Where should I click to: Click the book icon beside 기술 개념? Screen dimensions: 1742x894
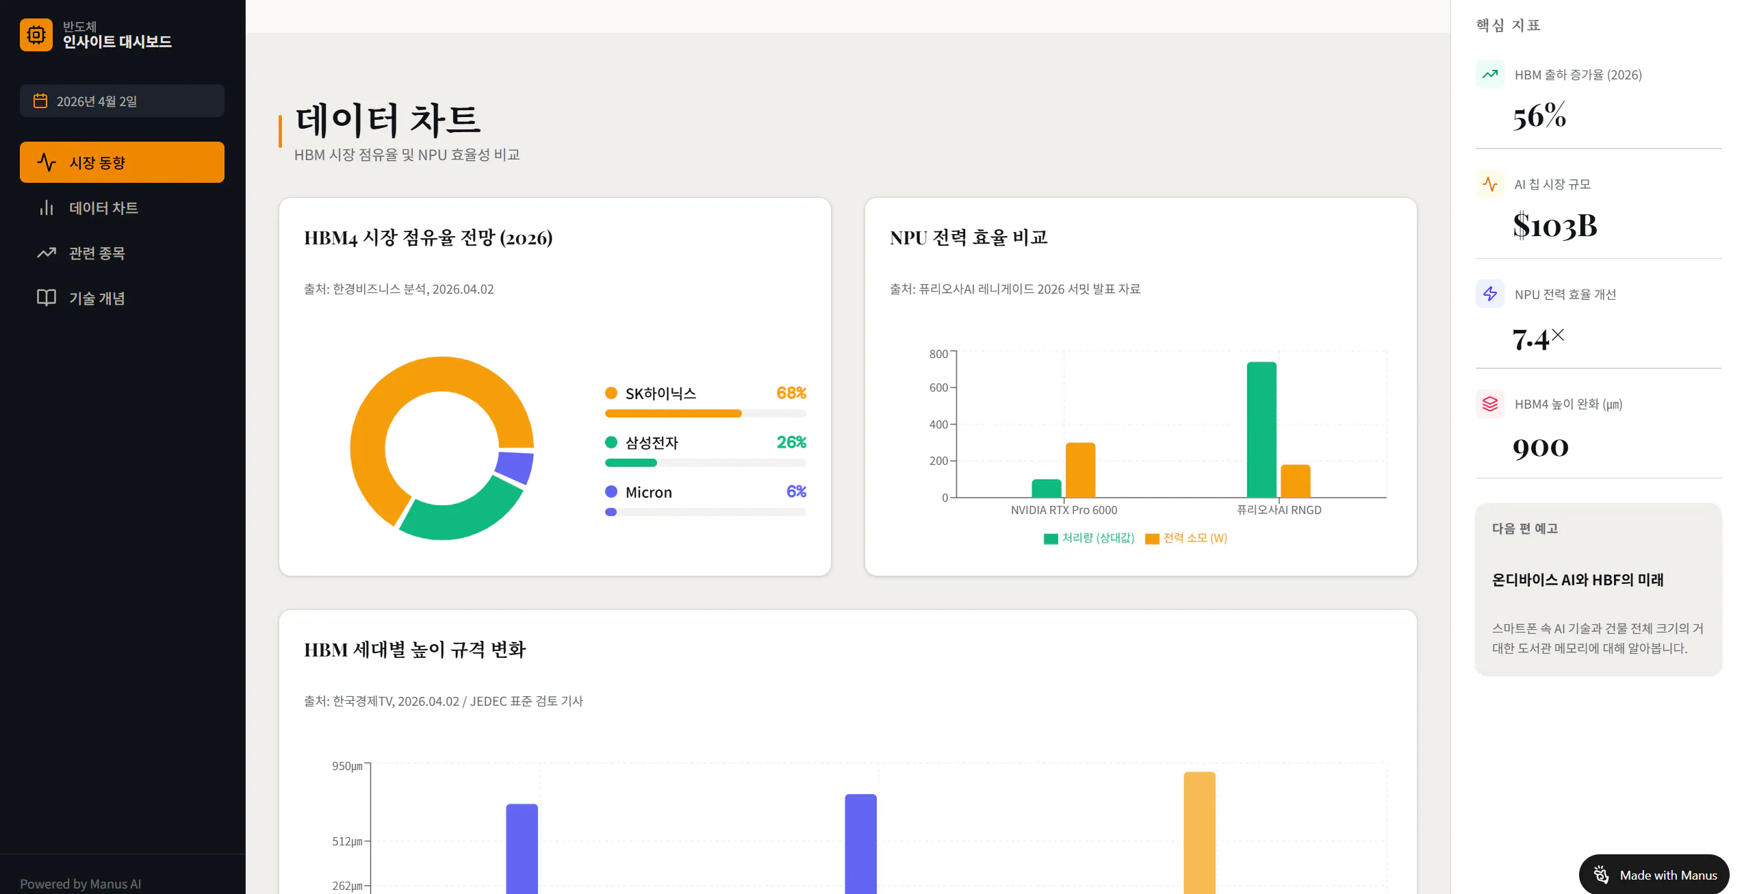point(47,298)
